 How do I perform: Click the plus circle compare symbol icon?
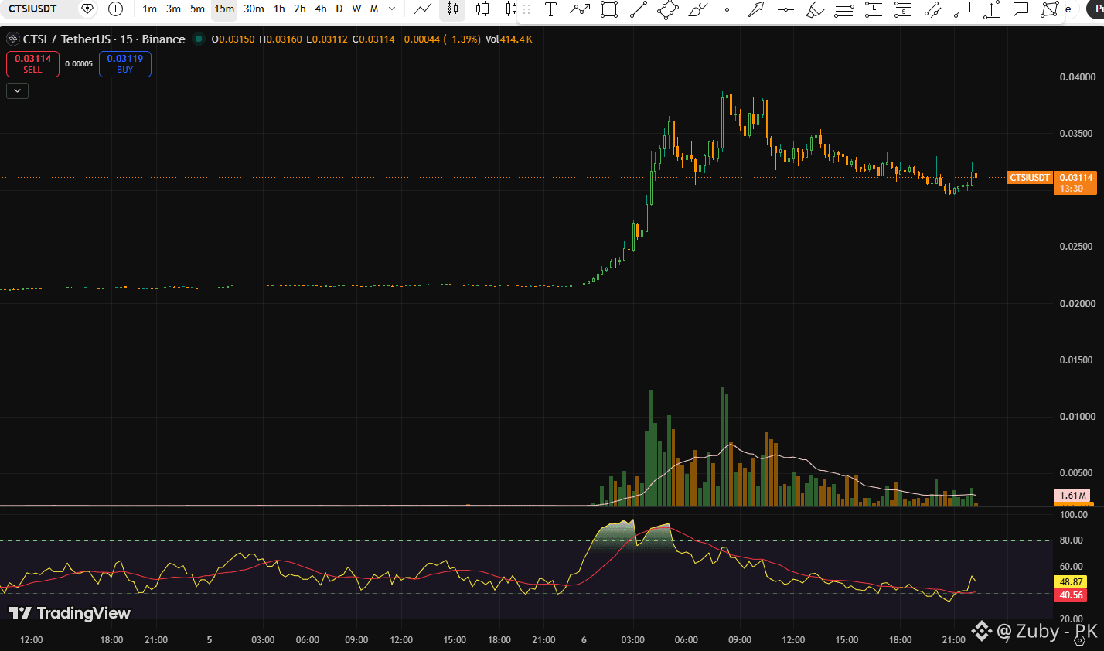(116, 9)
